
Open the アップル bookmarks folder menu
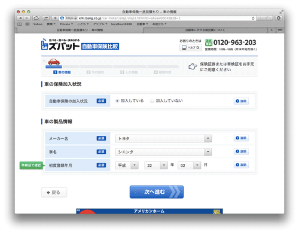(x=100, y=24)
